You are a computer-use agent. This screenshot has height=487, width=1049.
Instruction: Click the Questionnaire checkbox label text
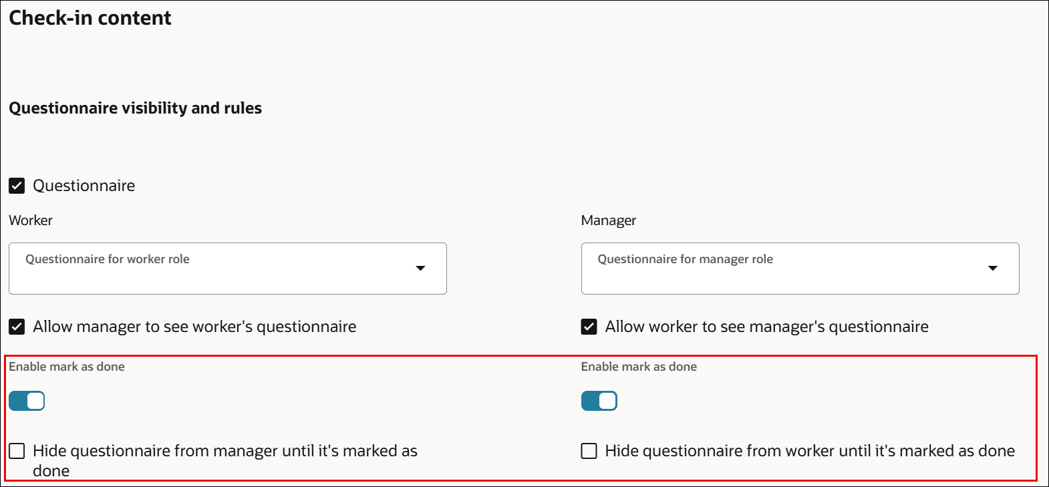pyautogui.click(x=84, y=186)
